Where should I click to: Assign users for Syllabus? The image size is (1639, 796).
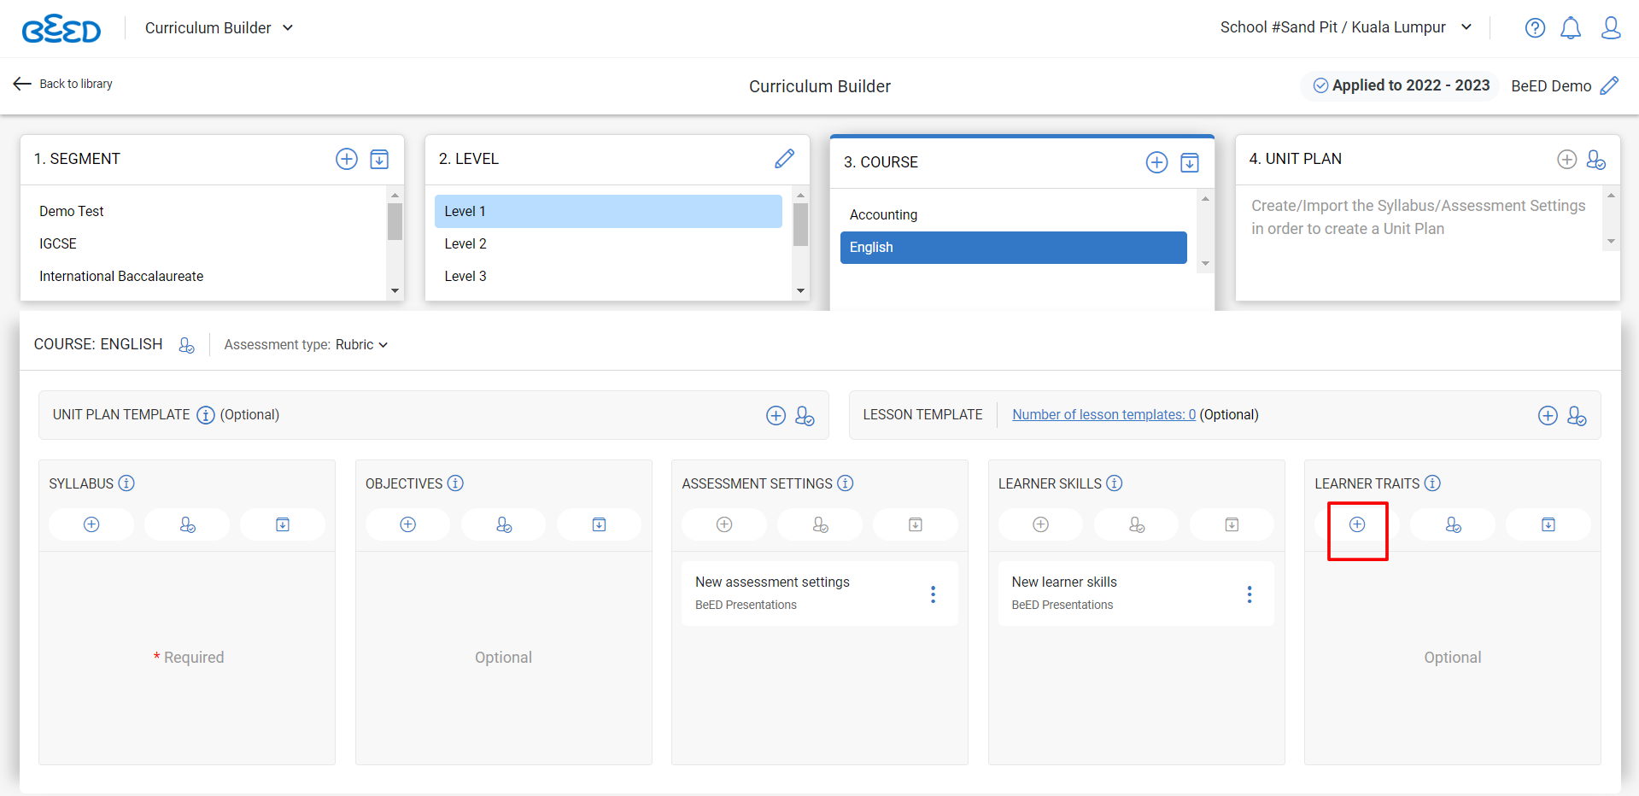187,524
